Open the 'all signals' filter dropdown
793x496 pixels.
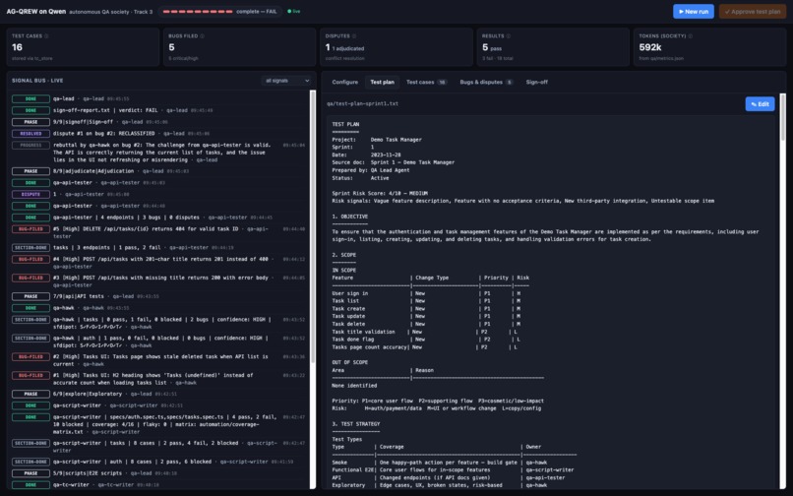point(286,81)
